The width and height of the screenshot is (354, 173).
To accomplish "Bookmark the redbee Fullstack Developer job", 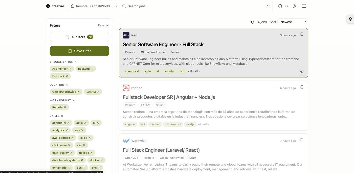I will point(302,87).
